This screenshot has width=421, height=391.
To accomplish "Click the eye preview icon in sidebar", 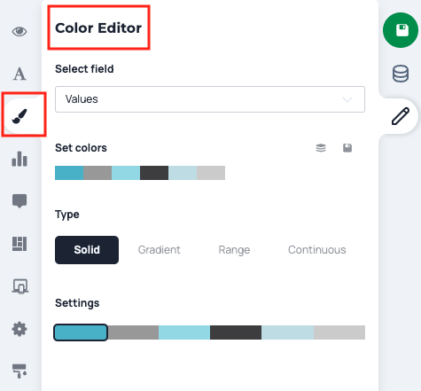I will click(x=19, y=31).
